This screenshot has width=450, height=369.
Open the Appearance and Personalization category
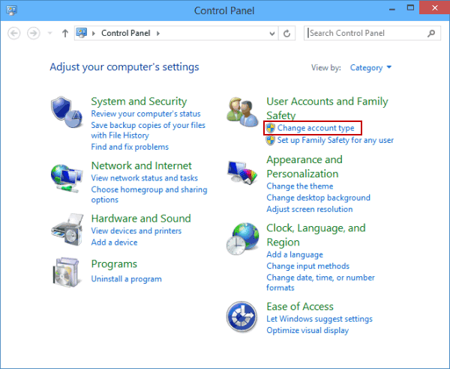pyautogui.click(x=304, y=167)
